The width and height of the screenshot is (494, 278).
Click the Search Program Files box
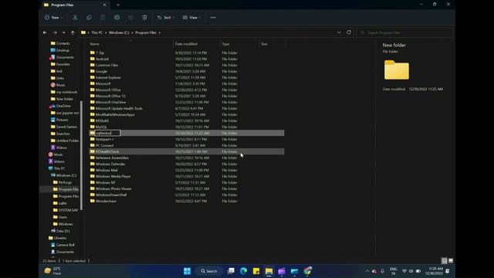point(404,32)
